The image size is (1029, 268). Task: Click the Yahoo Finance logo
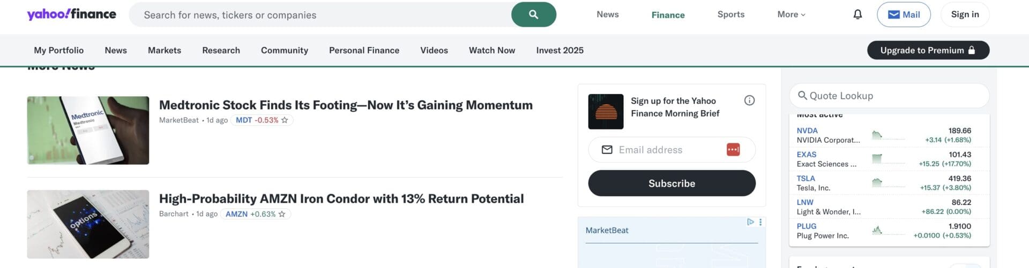pyautogui.click(x=71, y=14)
